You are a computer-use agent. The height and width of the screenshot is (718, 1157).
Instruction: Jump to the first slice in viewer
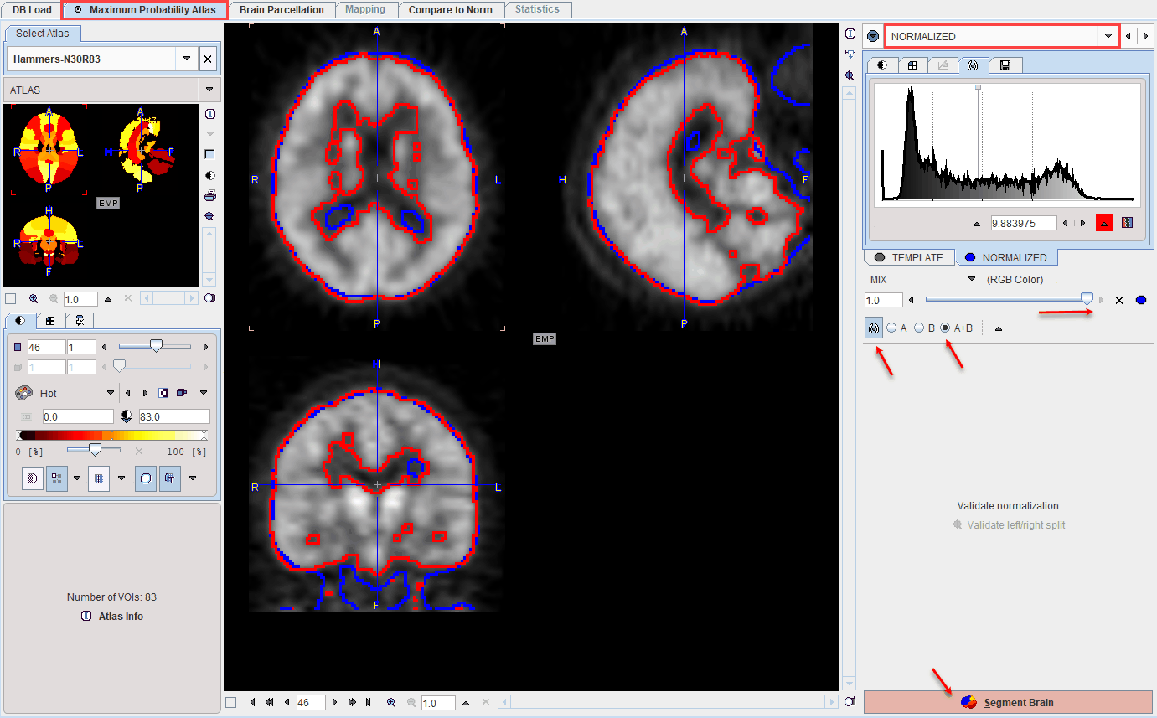pos(253,702)
